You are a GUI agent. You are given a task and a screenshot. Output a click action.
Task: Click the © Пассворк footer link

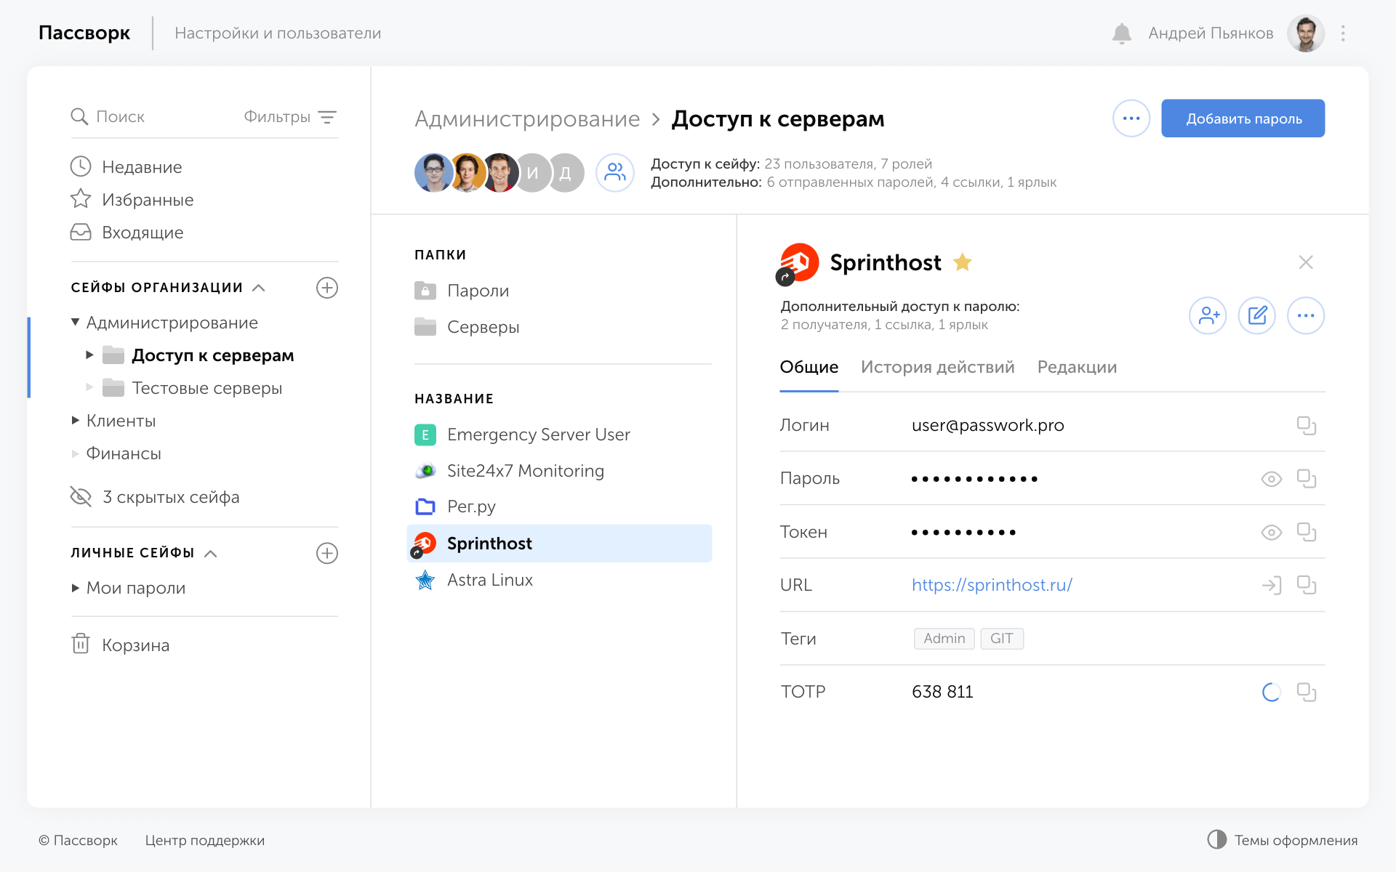(x=78, y=840)
